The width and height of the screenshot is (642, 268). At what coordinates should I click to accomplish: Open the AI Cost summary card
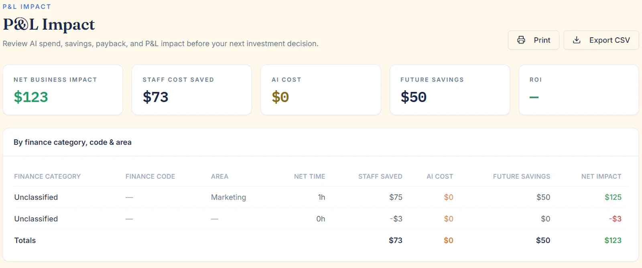(321, 90)
